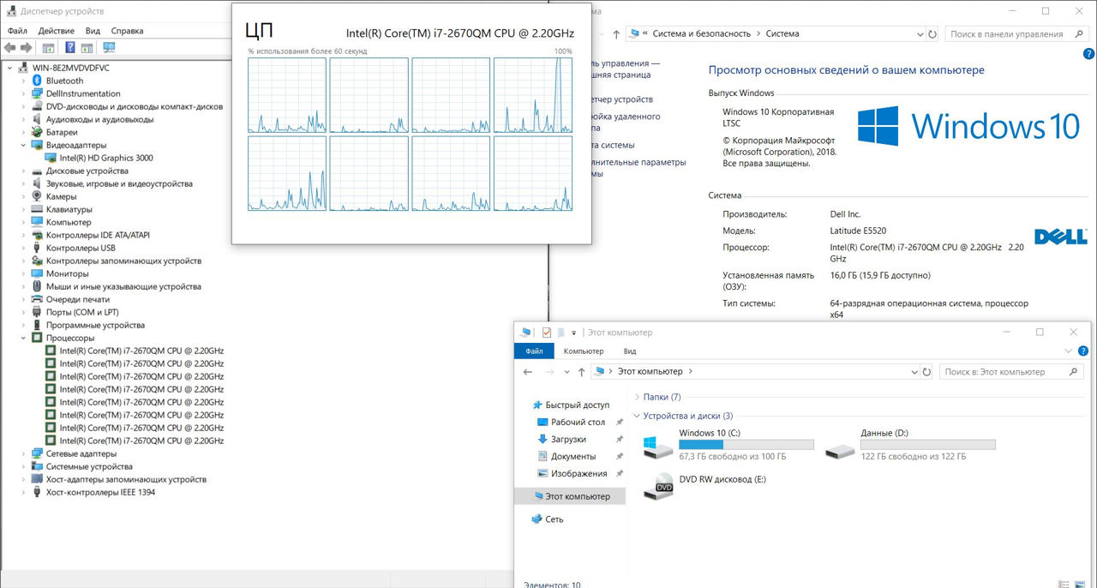Click the scan for hardware changes toolbar icon
Image resolution: width=1097 pixels, height=588 pixels.
tap(109, 48)
